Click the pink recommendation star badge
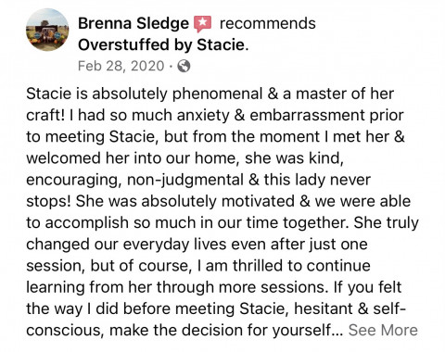445x352 pixels. 203,24
